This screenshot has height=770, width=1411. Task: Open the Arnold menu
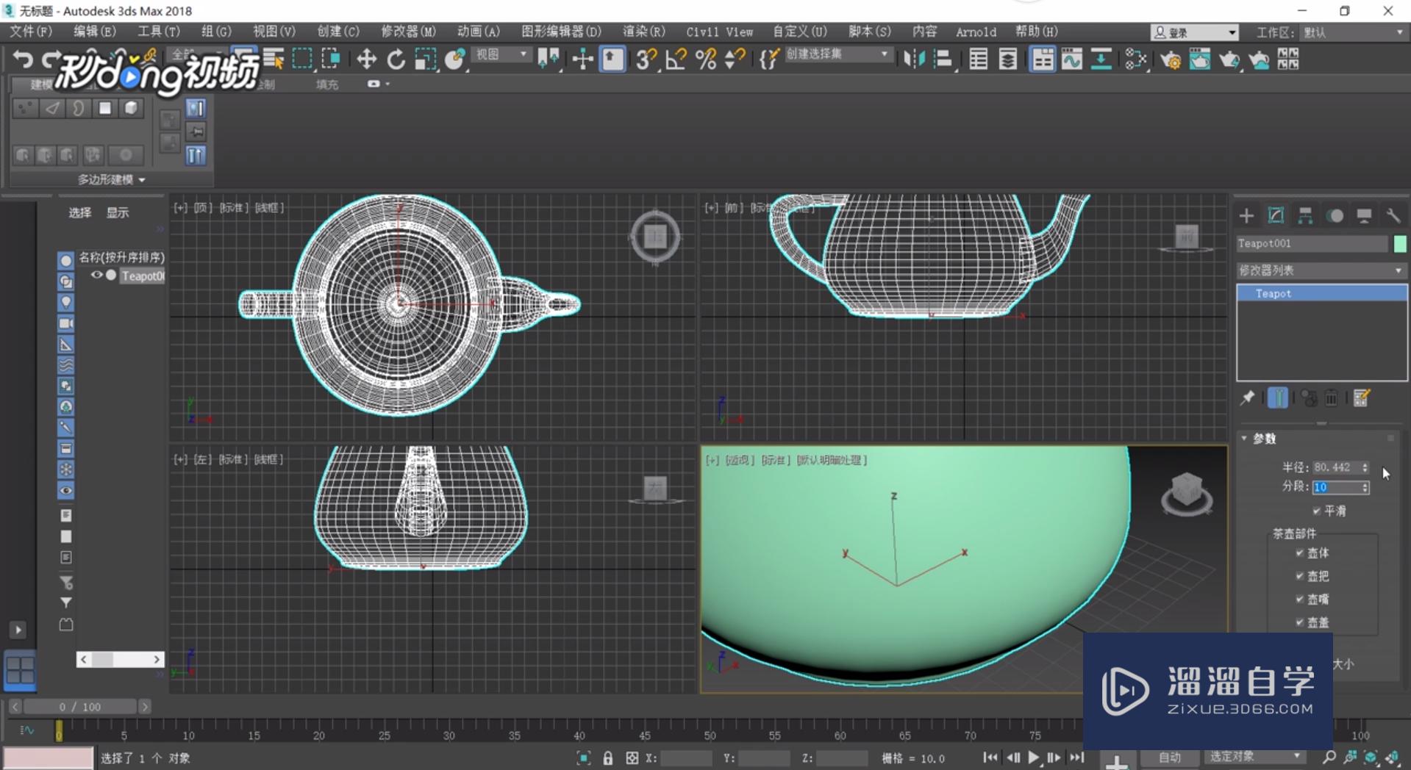point(976,32)
